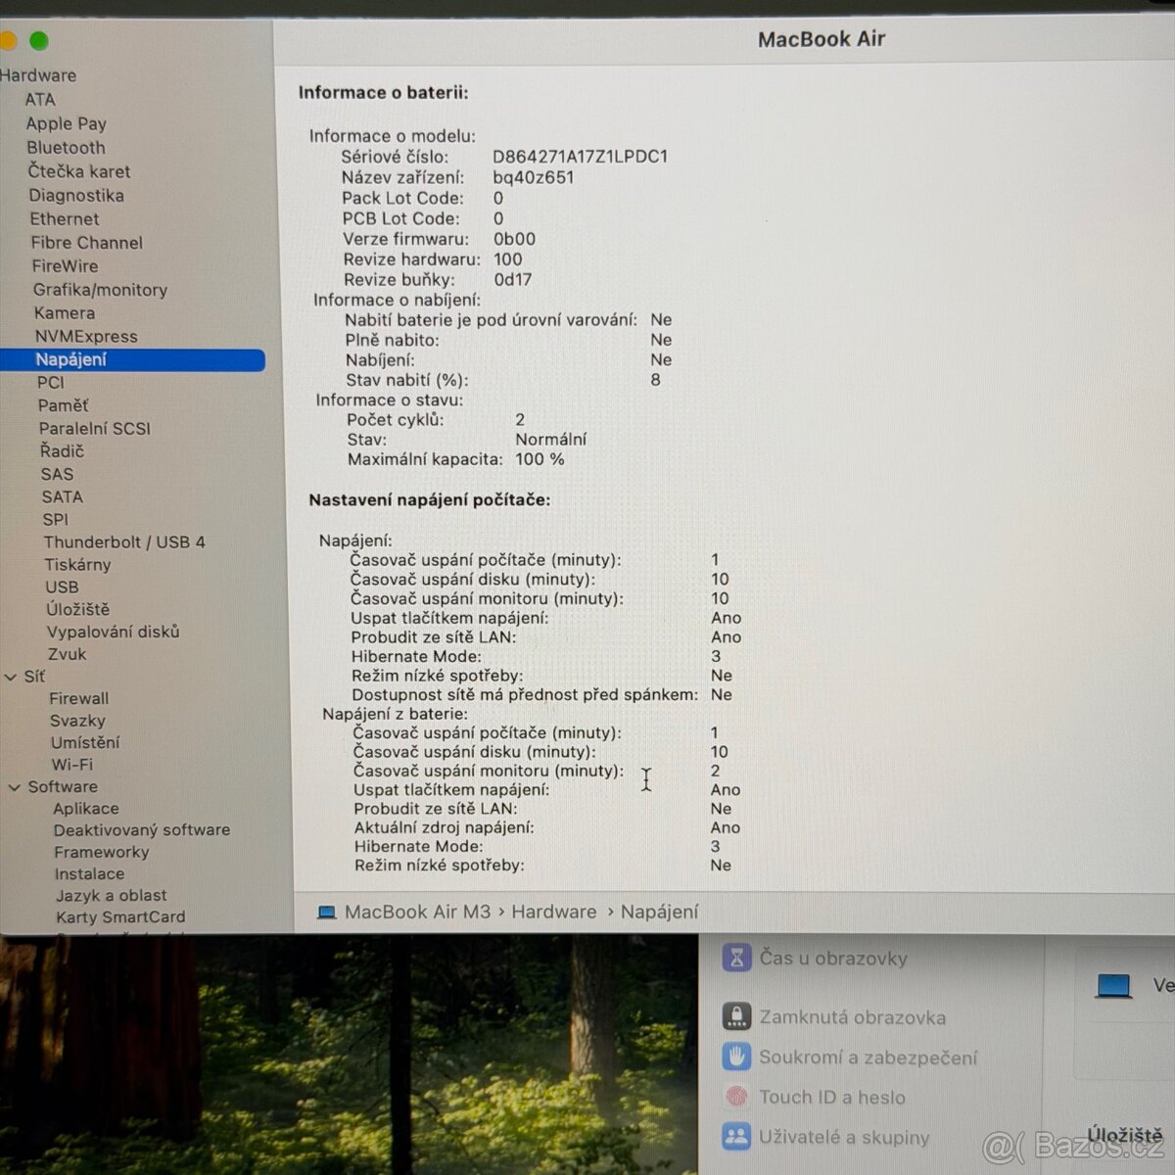Select Wi-Fi under Síť
Screen dimensions: 1175x1175
71,765
